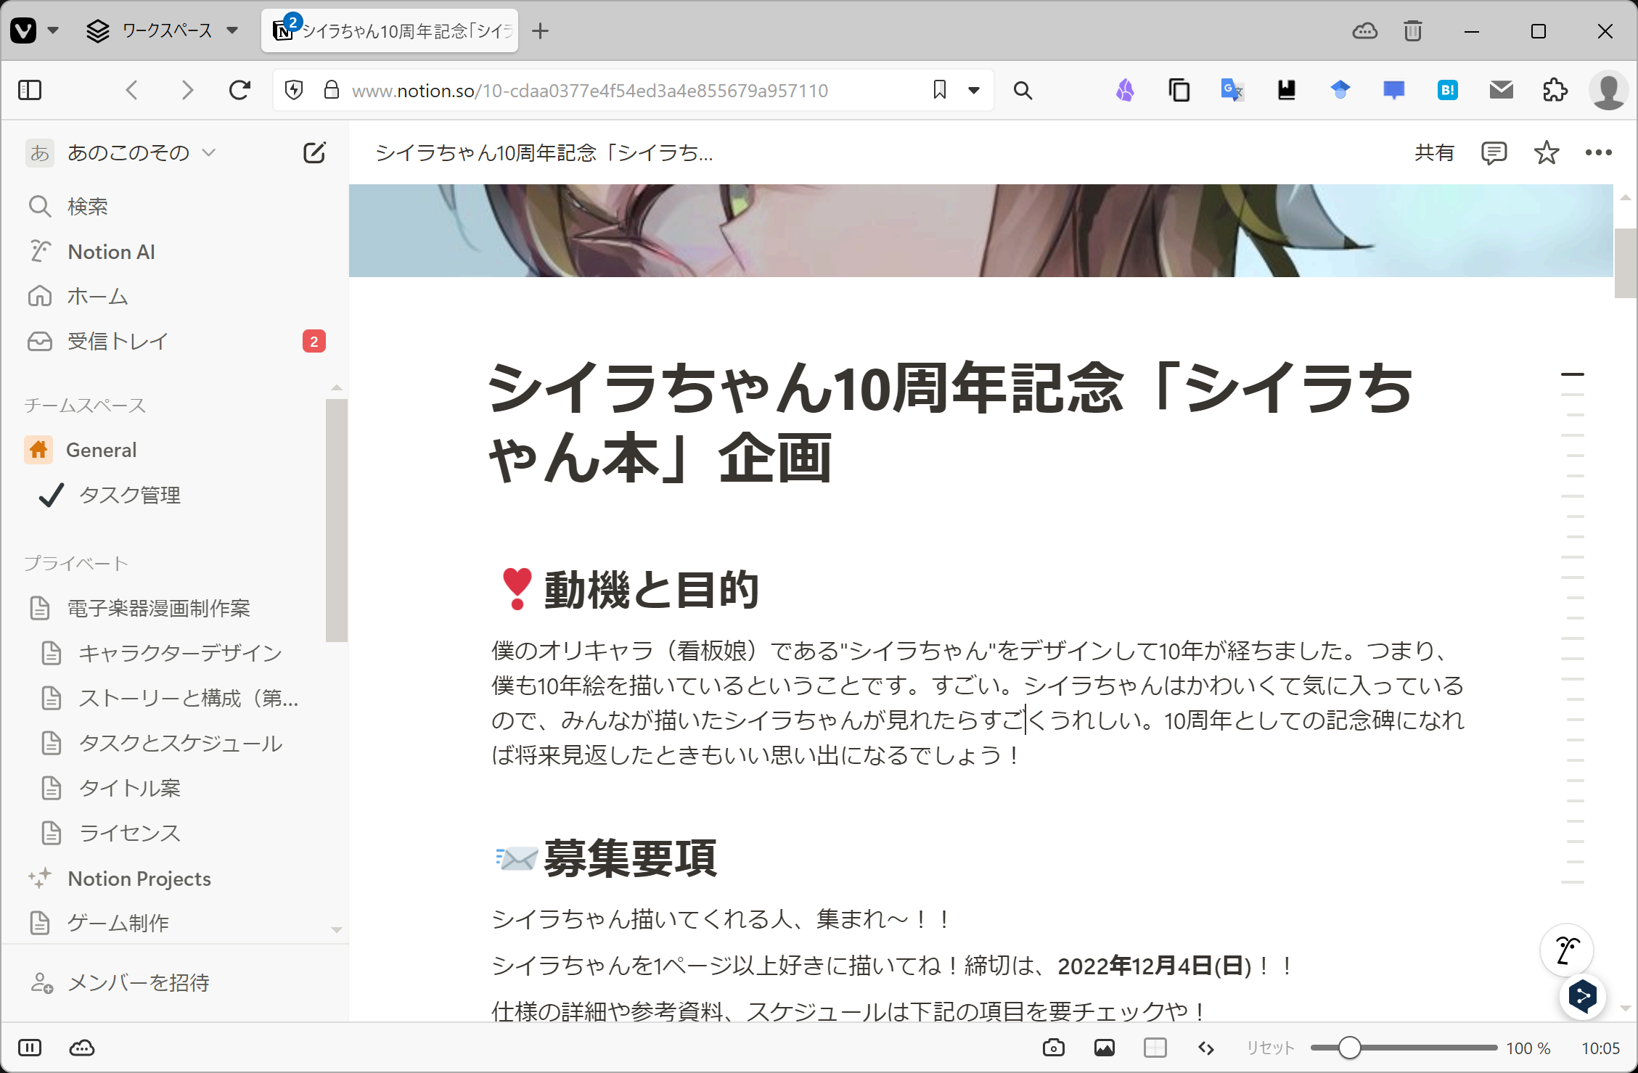Create a new Notion page icon

coord(314,152)
